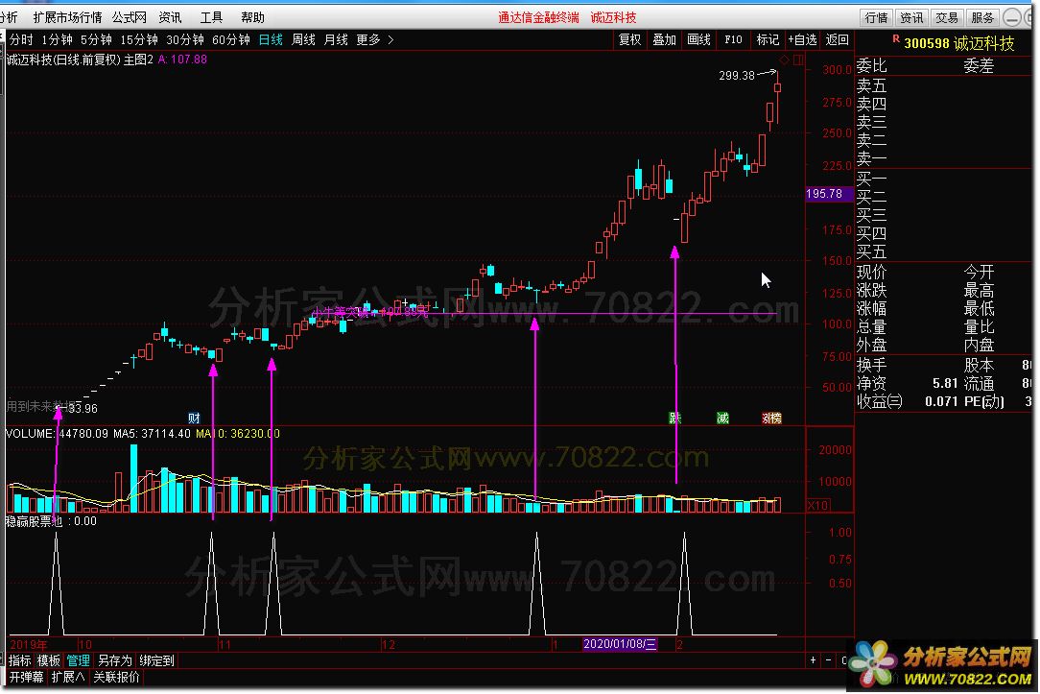Click the diamond icon above the price axis

tap(785, 60)
